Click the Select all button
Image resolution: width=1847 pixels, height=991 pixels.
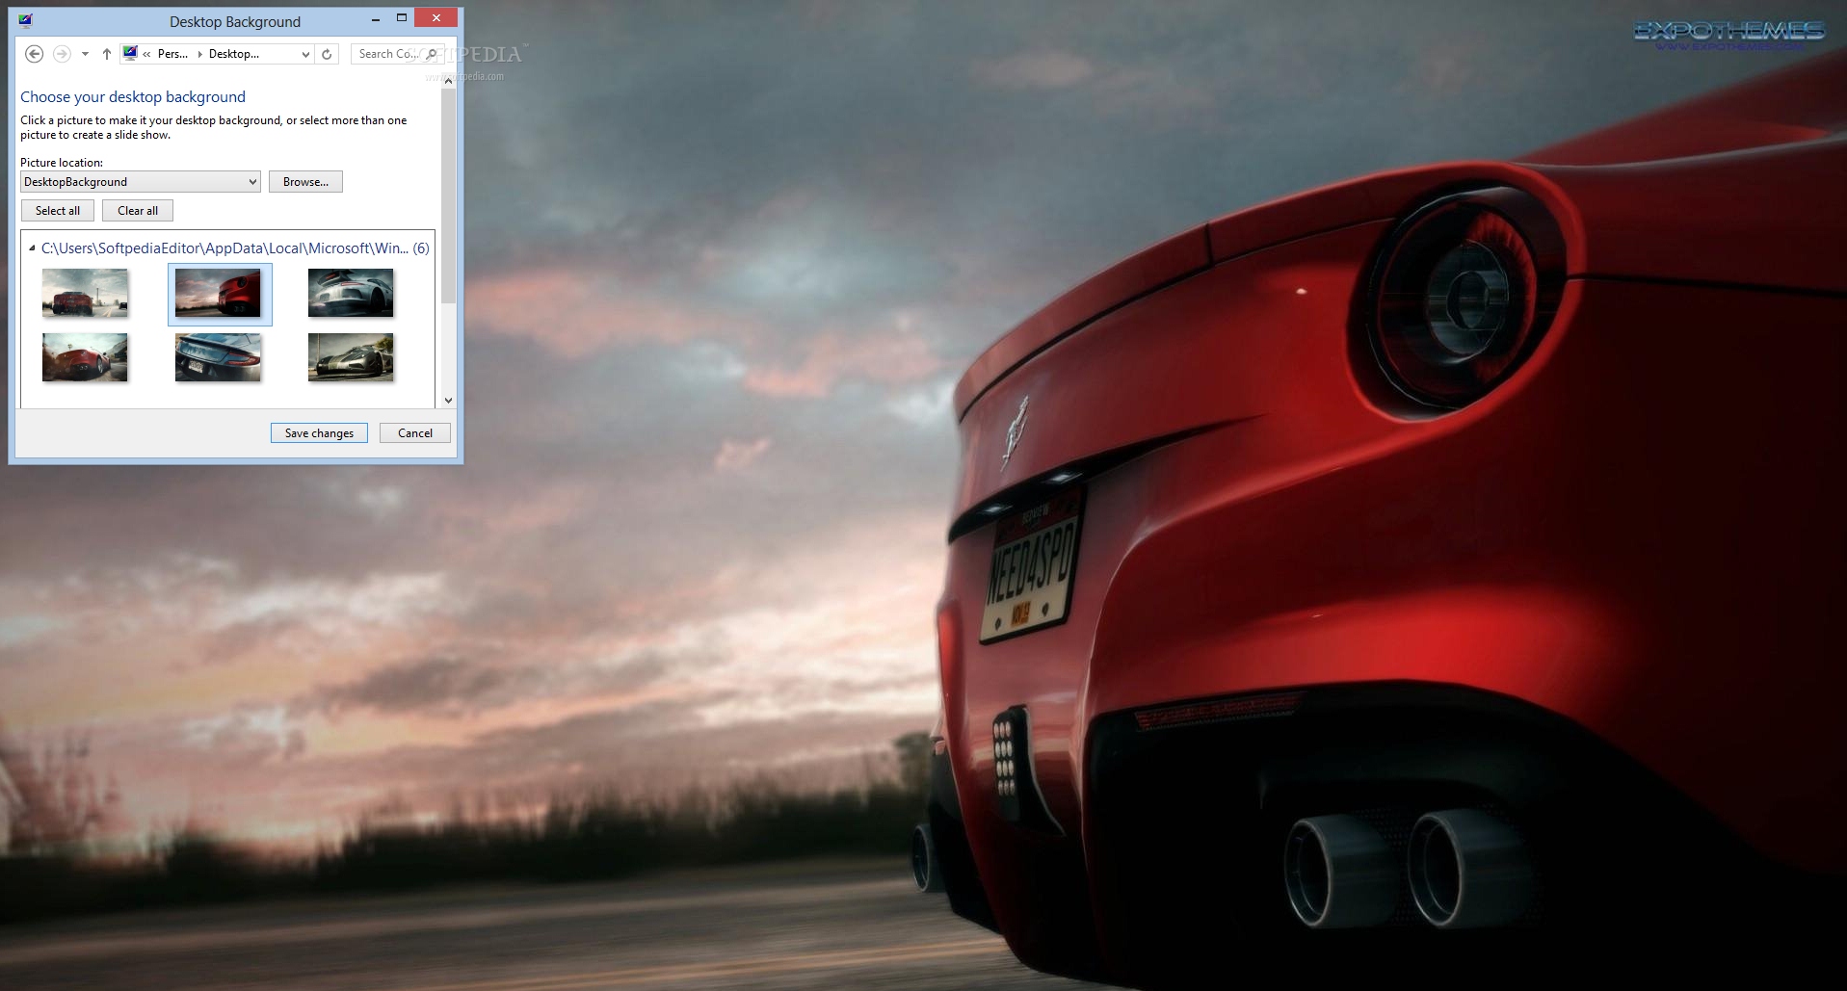click(58, 211)
